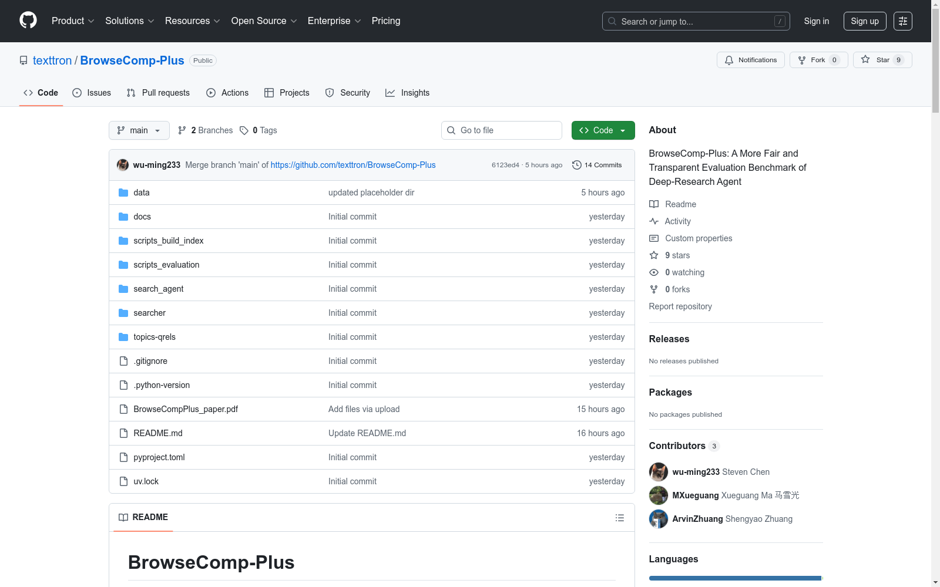Viewport: 940px width, 587px height.
Task: Open the commit message GitHub URL link
Action: pyautogui.click(x=353, y=165)
